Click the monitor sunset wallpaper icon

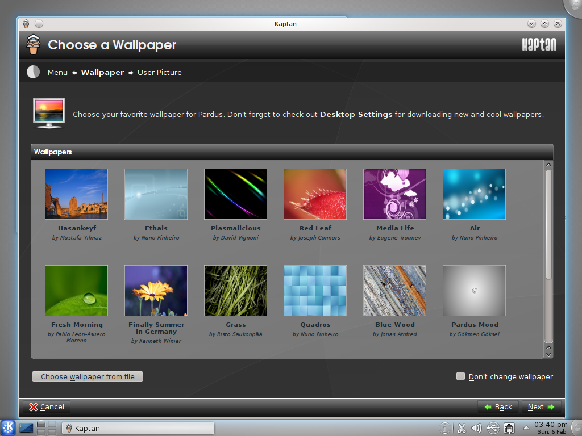click(49, 113)
